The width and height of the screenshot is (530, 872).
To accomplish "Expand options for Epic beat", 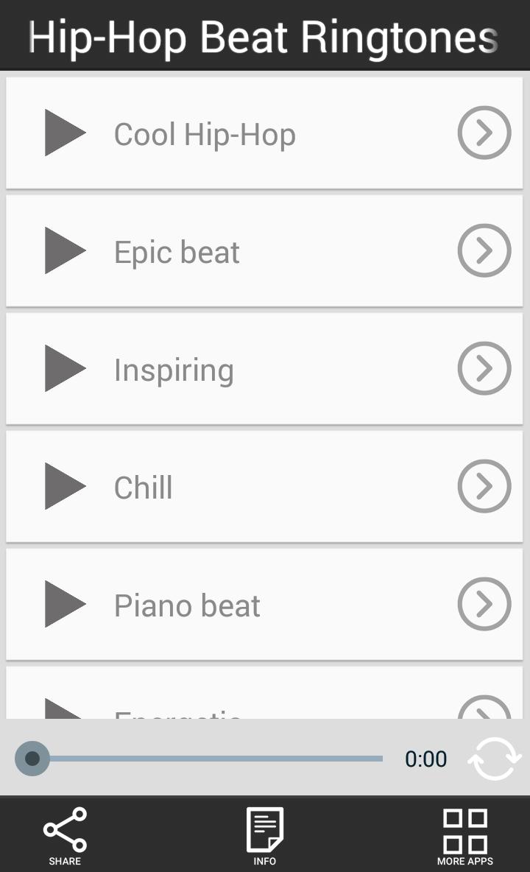I will click(484, 250).
